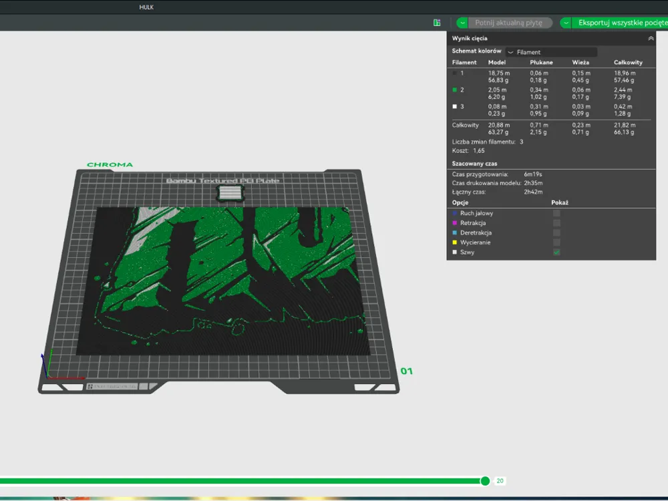The image size is (668, 501).
Task: Click the Łączny czas 2h42m value
Action: click(533, 192)
